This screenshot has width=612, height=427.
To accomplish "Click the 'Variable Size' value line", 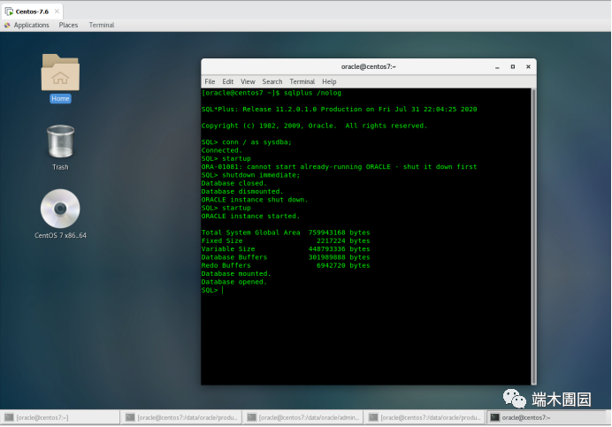I will click(x=286, y=249).
